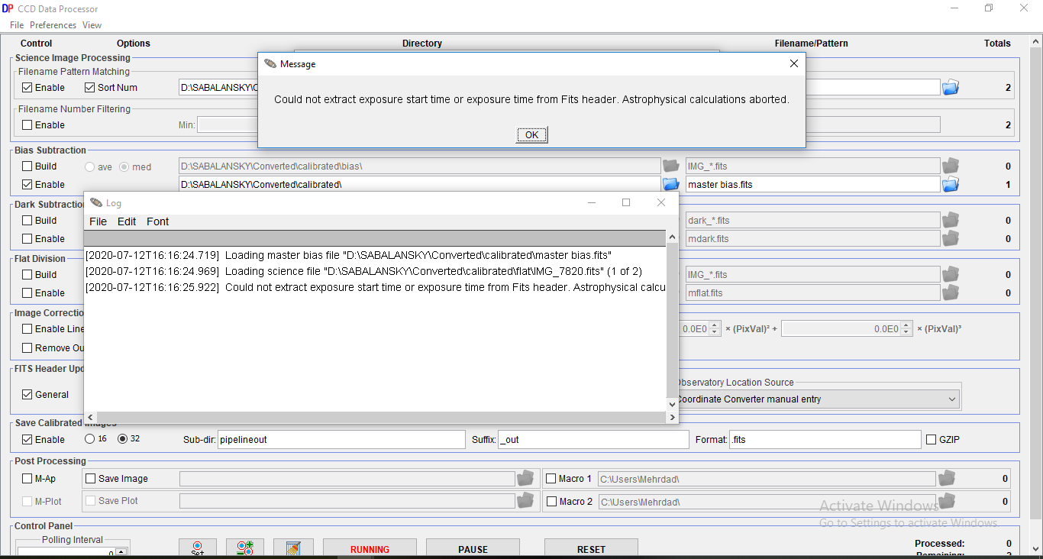Image resolution: width=1043 pixels, height=559 pixels.
Task: Select the 16-bit save radio button
Action: point(90,439)
